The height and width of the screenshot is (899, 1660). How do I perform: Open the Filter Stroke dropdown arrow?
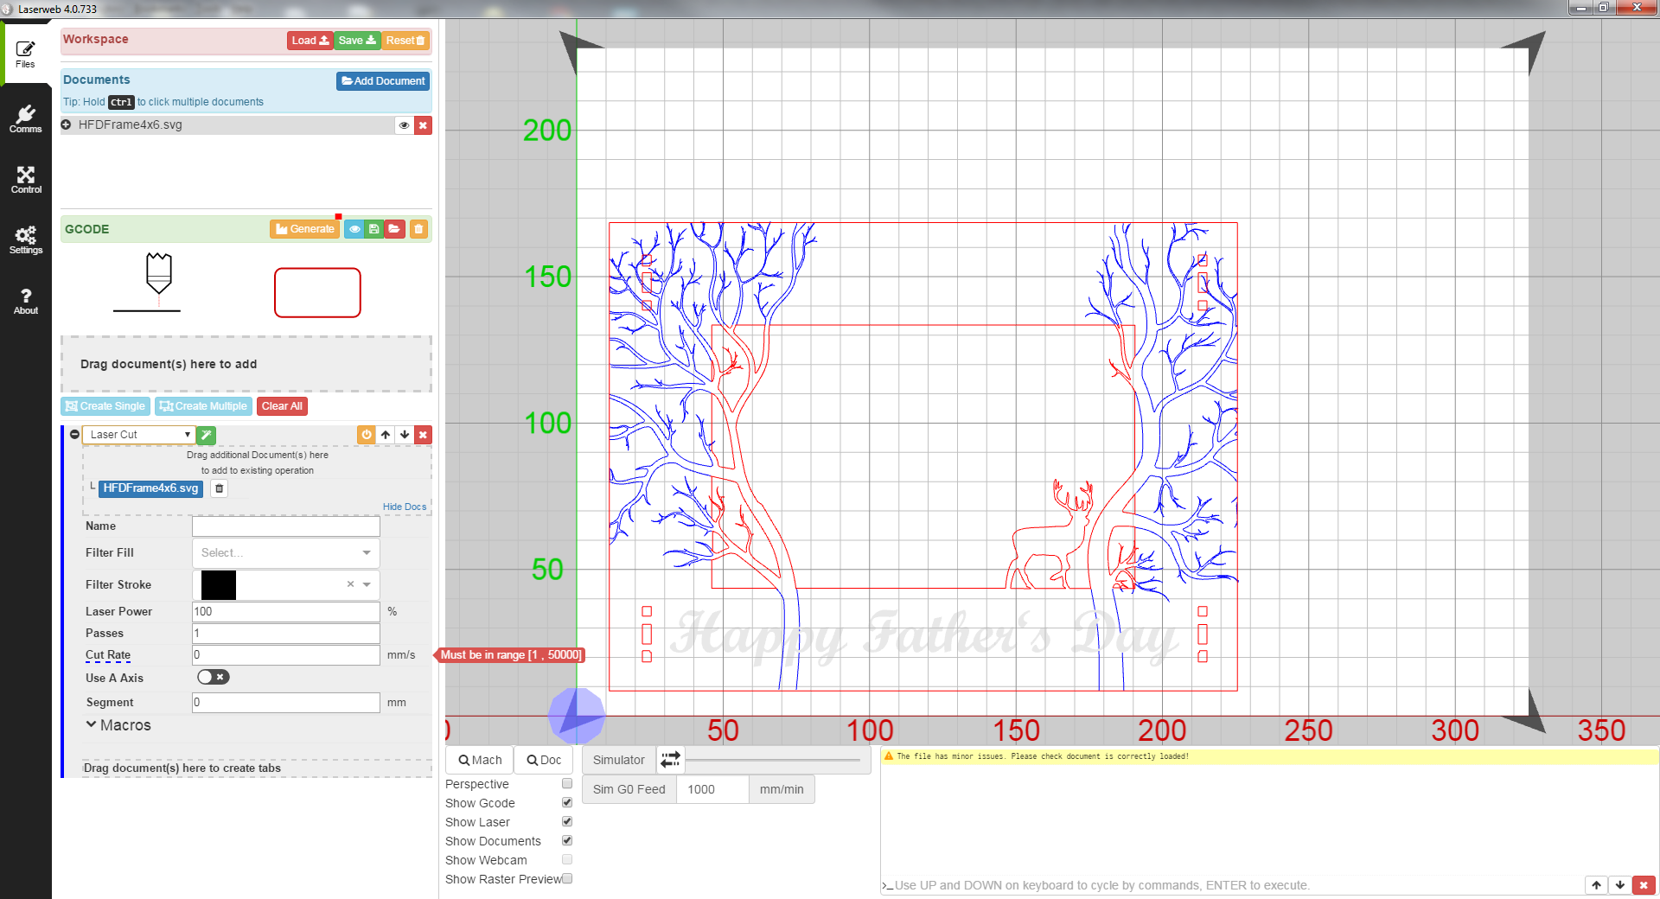click(367, 585)
